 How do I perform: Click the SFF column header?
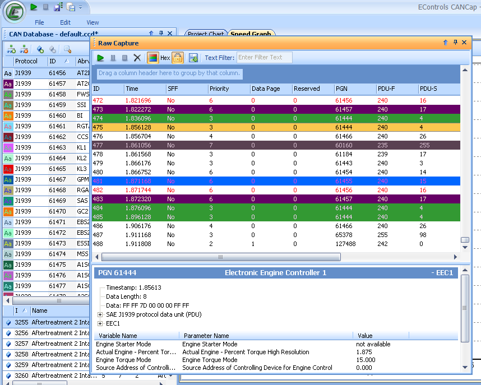tap(187, 89)
